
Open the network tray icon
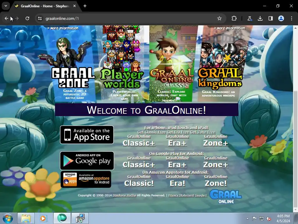262,218
